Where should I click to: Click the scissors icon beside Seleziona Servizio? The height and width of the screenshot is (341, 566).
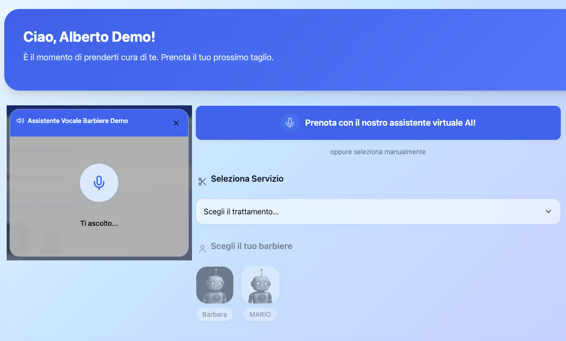click(x=202, y=181)
